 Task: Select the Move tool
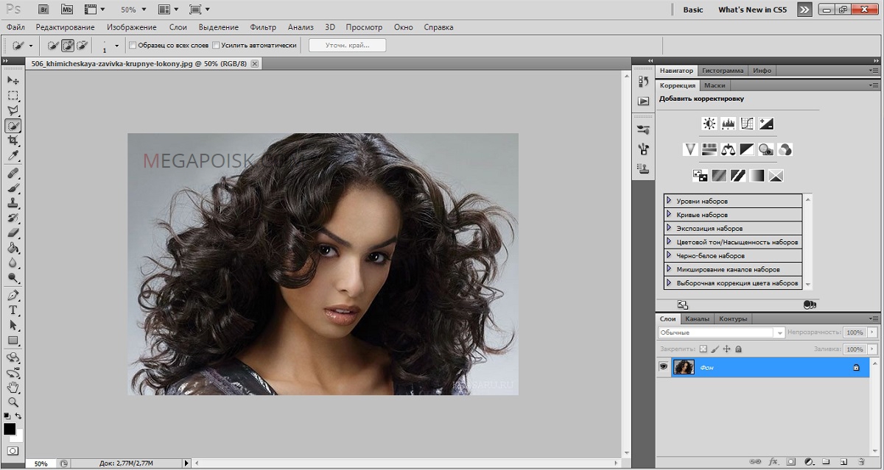[13, 79]
